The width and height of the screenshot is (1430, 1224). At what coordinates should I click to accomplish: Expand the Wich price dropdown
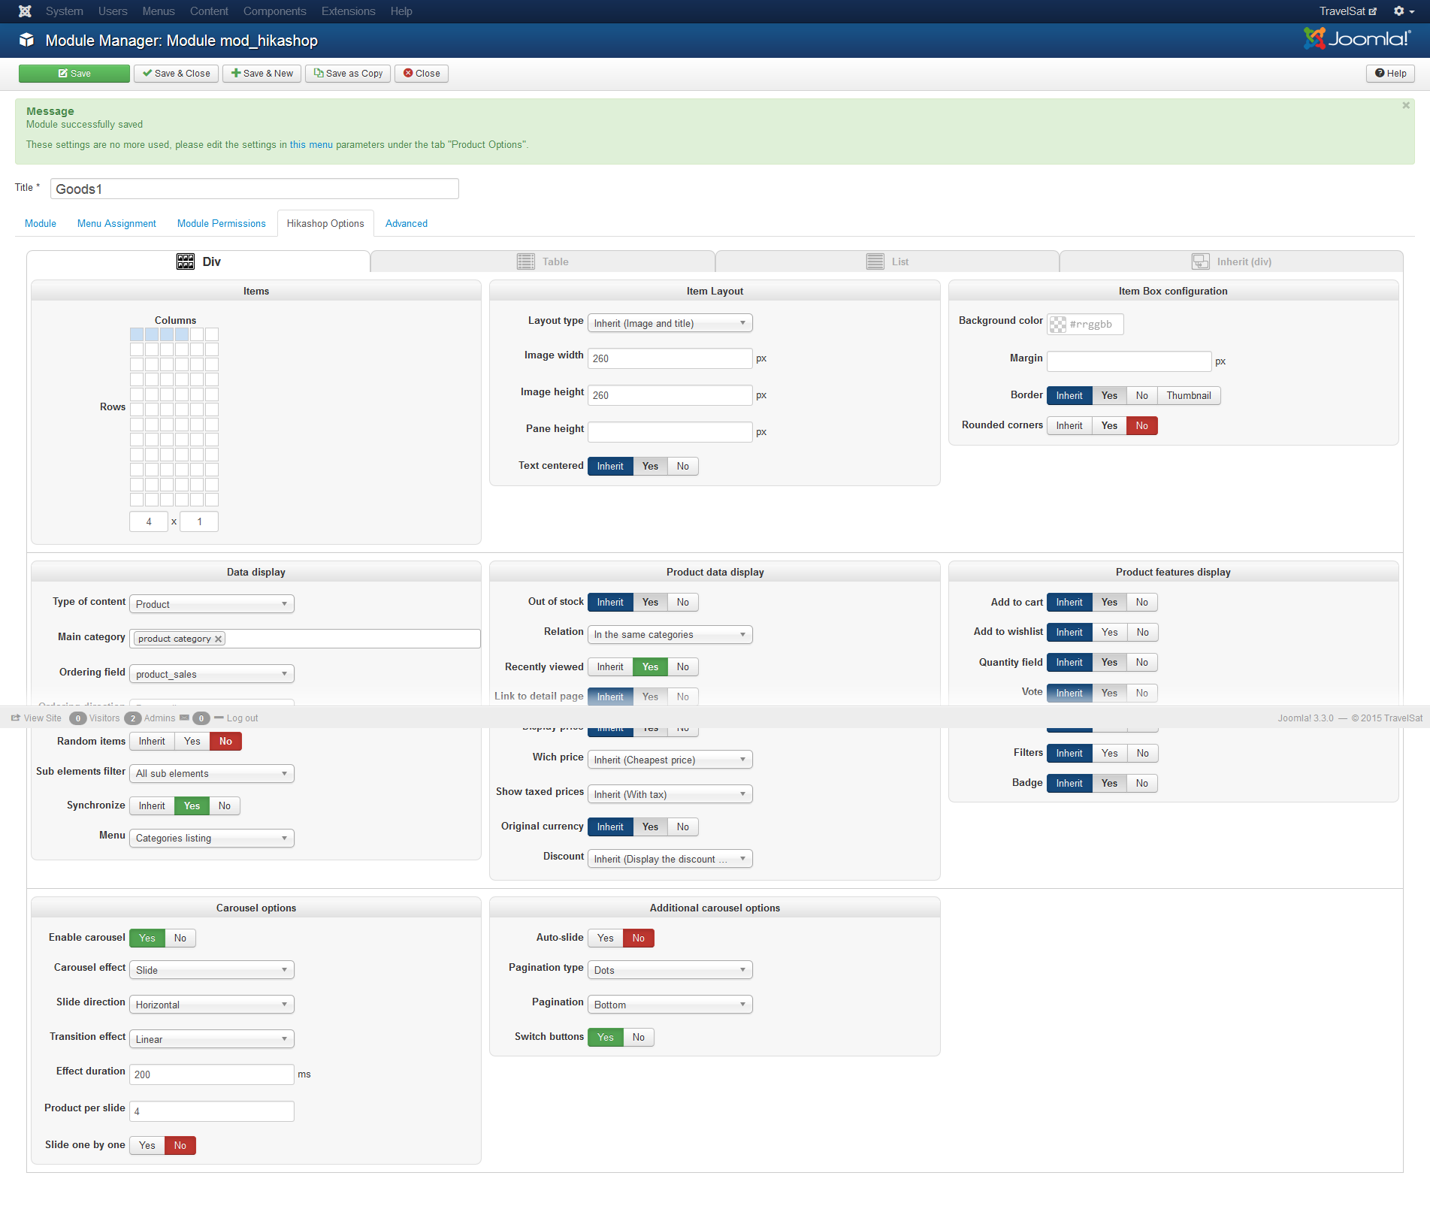(x=670, y=760)
